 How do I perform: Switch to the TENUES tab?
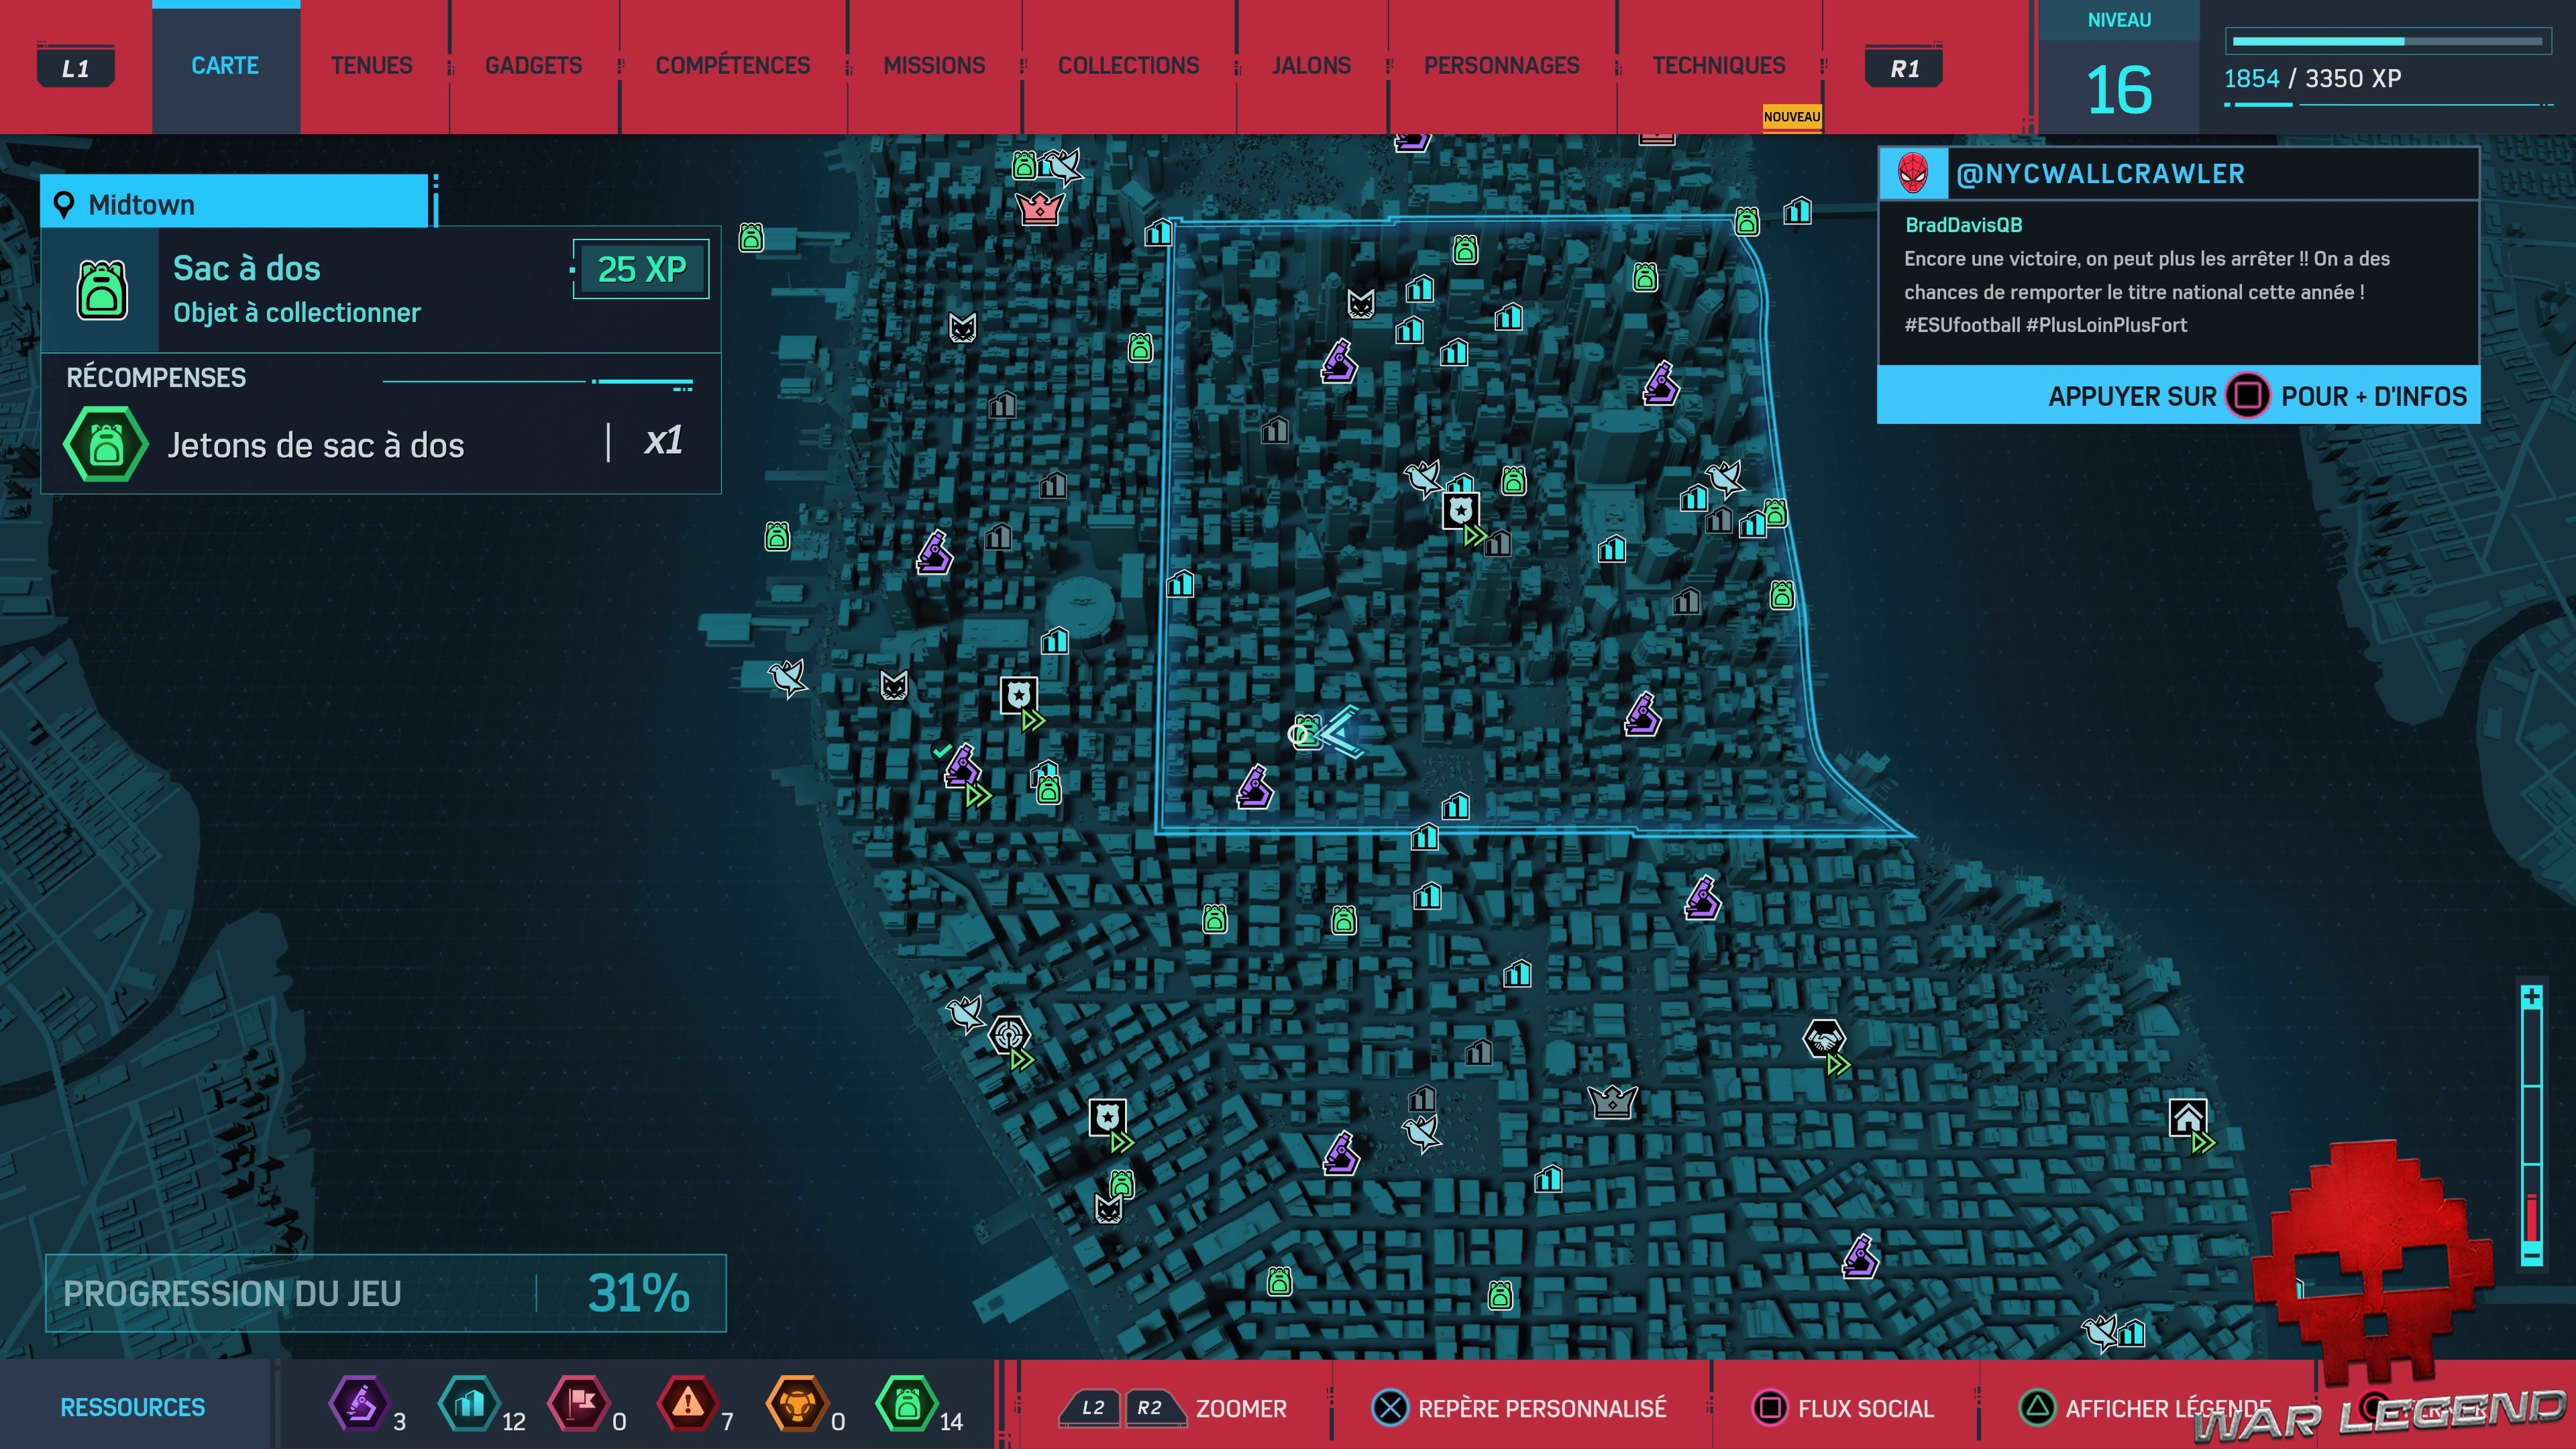pyautogui.click(x=371, y=66)
